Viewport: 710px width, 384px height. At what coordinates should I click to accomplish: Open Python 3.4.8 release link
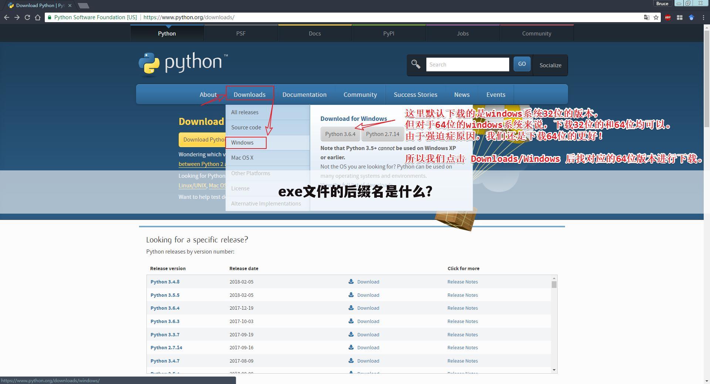coord(165,282)
